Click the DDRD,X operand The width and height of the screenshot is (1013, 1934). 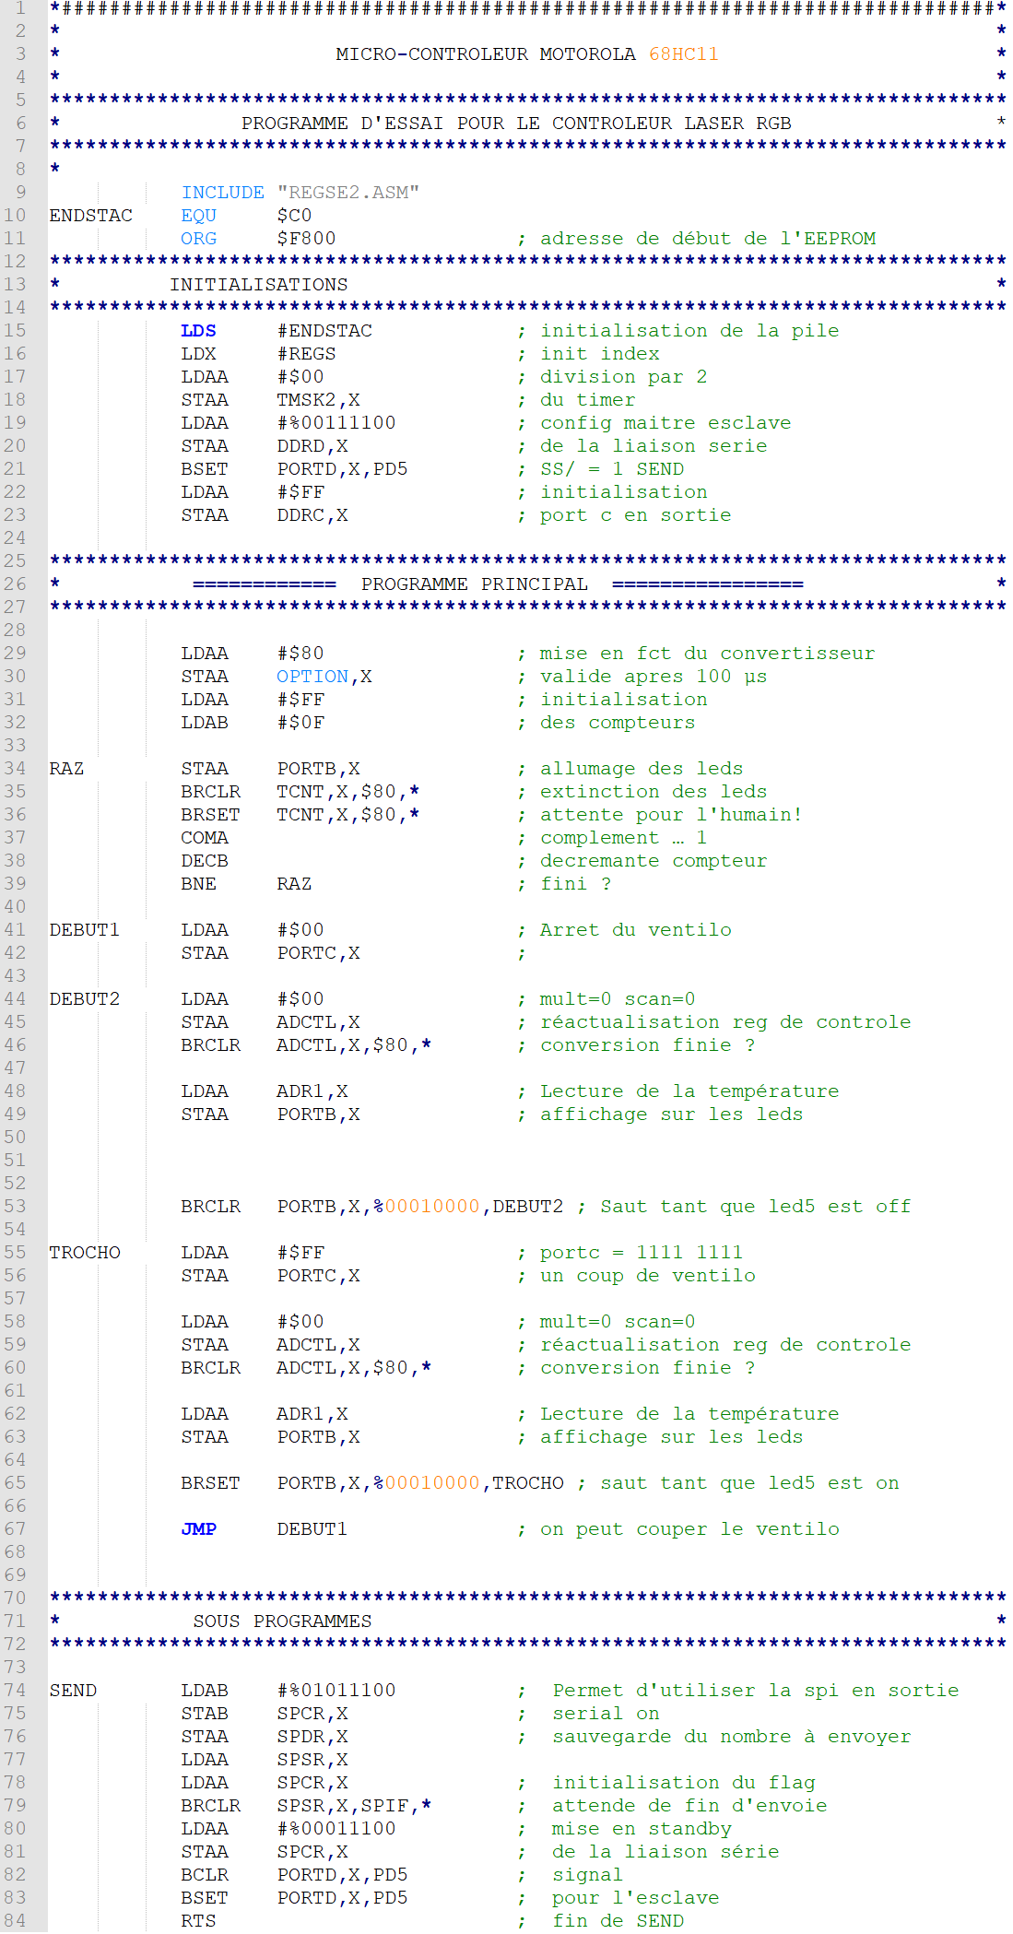[312, 446]
